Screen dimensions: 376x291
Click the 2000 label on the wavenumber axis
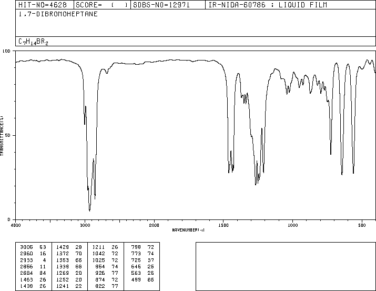[154, 225]
